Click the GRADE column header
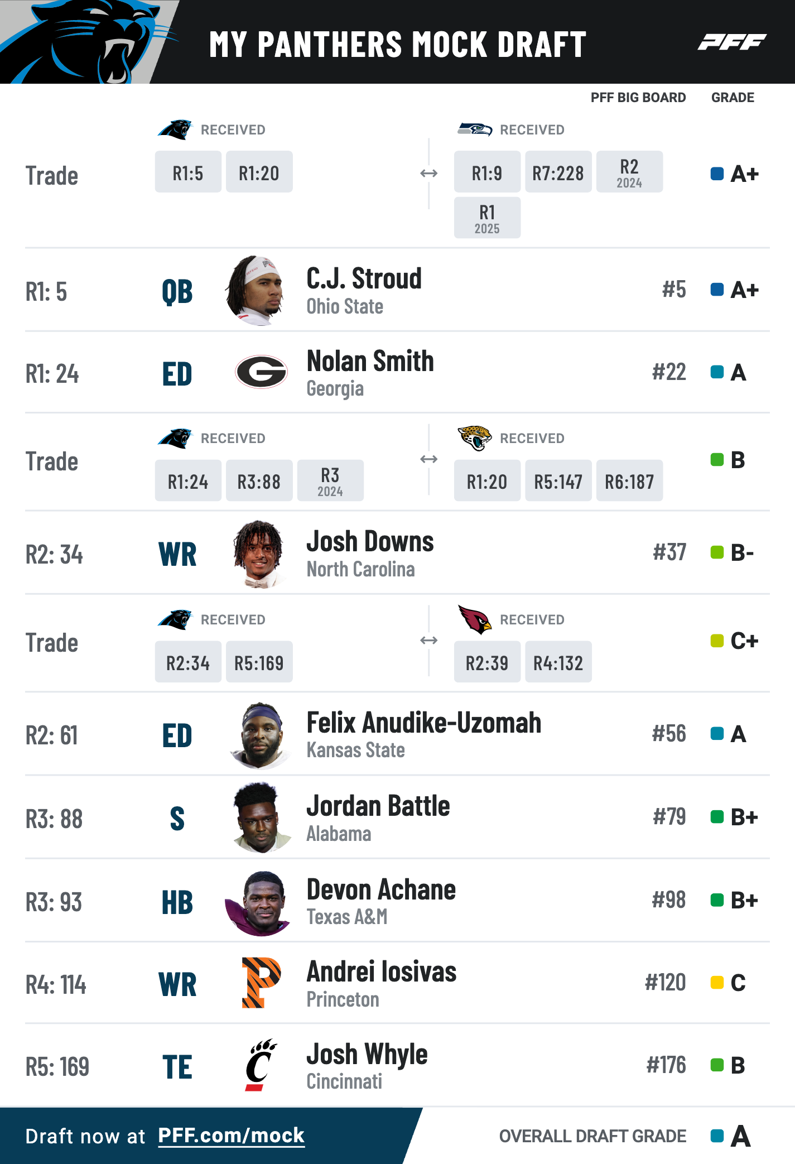 click(733, 98)
